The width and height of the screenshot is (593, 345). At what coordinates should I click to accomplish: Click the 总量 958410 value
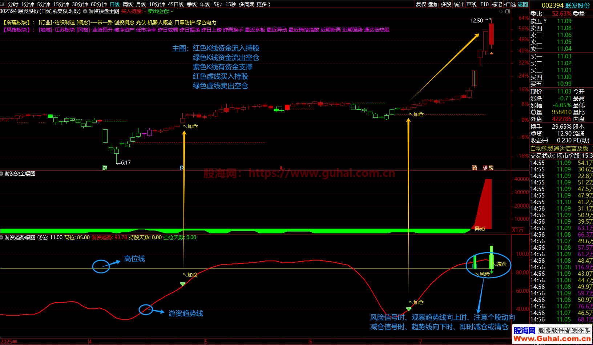(562, 112)
